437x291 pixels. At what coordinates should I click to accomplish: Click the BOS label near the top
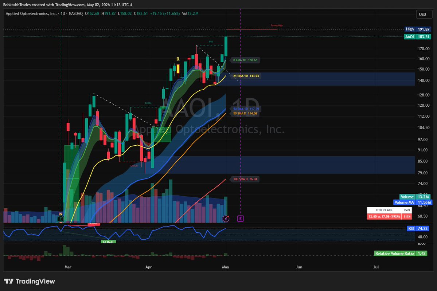tap(211, 42)
